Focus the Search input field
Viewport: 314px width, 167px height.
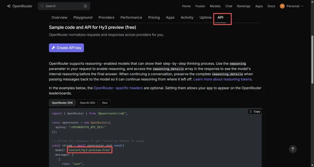[x=64, y=6]
